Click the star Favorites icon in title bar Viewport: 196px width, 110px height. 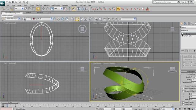pyautogui.click(x=188, y=2)
